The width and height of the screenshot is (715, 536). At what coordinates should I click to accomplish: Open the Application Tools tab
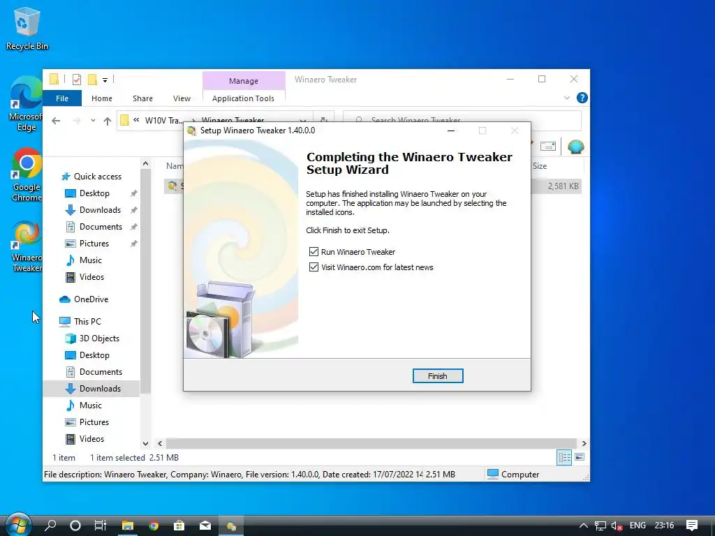point(243,98)
